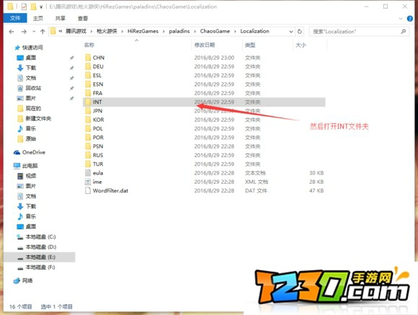Screen dimensions: 418x315
Task: Click the XML 文档 type cell
Action: pos(257,182)
